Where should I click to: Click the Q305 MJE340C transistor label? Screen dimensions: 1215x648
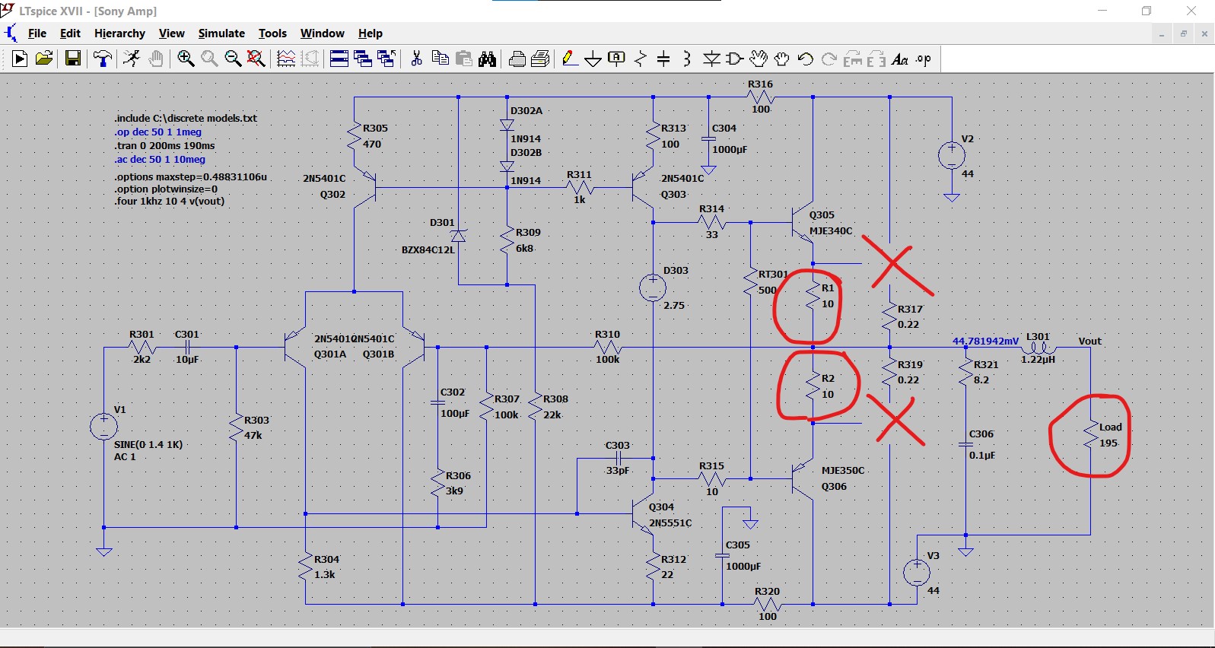tap(831, 223)
